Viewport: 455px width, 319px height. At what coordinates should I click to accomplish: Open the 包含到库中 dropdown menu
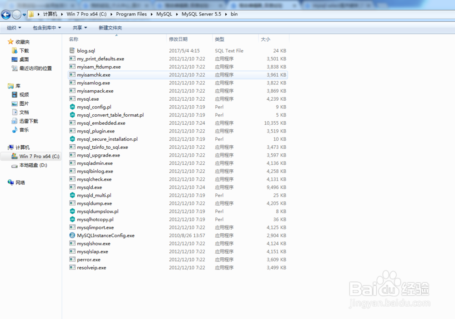click(47, 28)
